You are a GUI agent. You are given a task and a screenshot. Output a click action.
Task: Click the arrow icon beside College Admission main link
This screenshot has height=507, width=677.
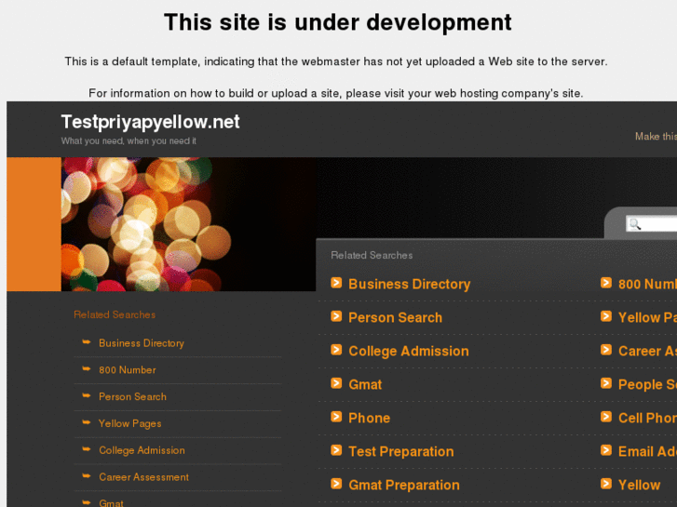[336, 350]
